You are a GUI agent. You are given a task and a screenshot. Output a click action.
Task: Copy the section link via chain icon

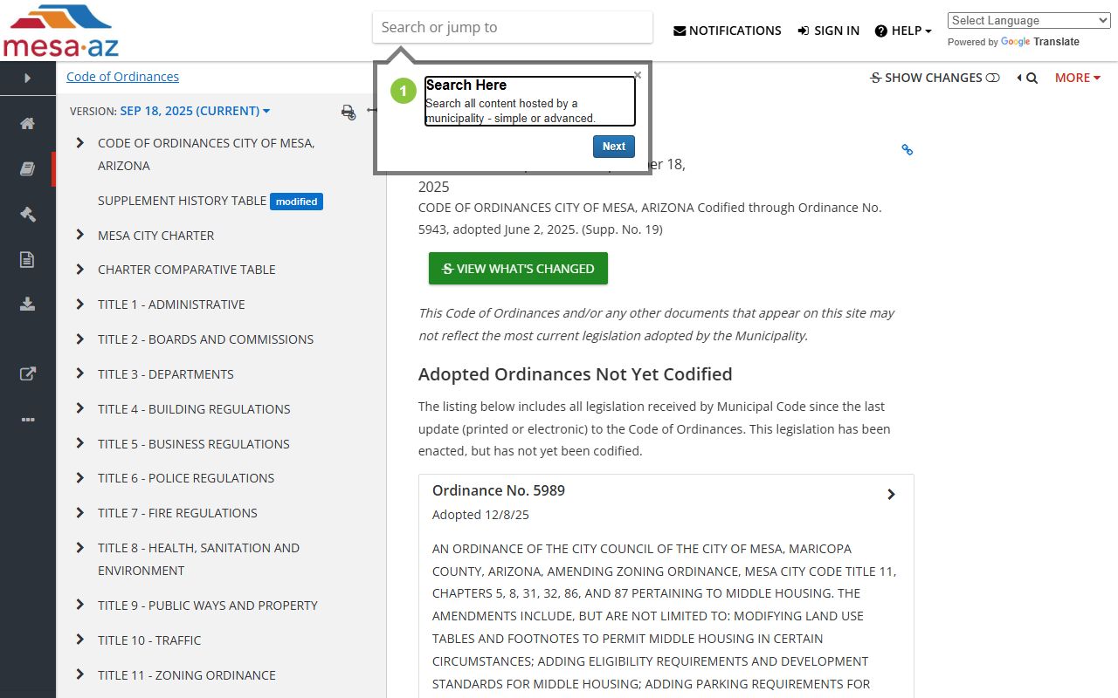(x=907, y=150)
